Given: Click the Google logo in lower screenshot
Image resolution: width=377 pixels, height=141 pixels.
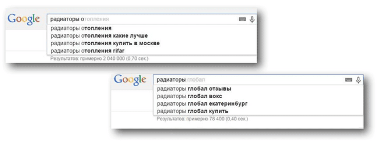Looking at the screenshot, I should coord(130,80).
